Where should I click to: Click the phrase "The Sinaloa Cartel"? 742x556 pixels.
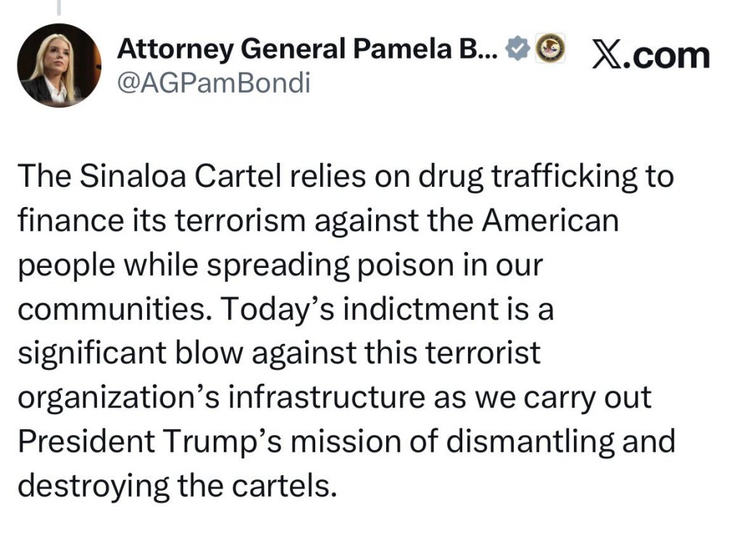[x=149, y=176]
